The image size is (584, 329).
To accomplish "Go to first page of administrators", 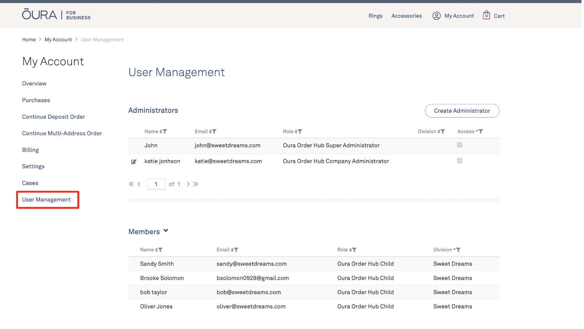I will (131, 184).
